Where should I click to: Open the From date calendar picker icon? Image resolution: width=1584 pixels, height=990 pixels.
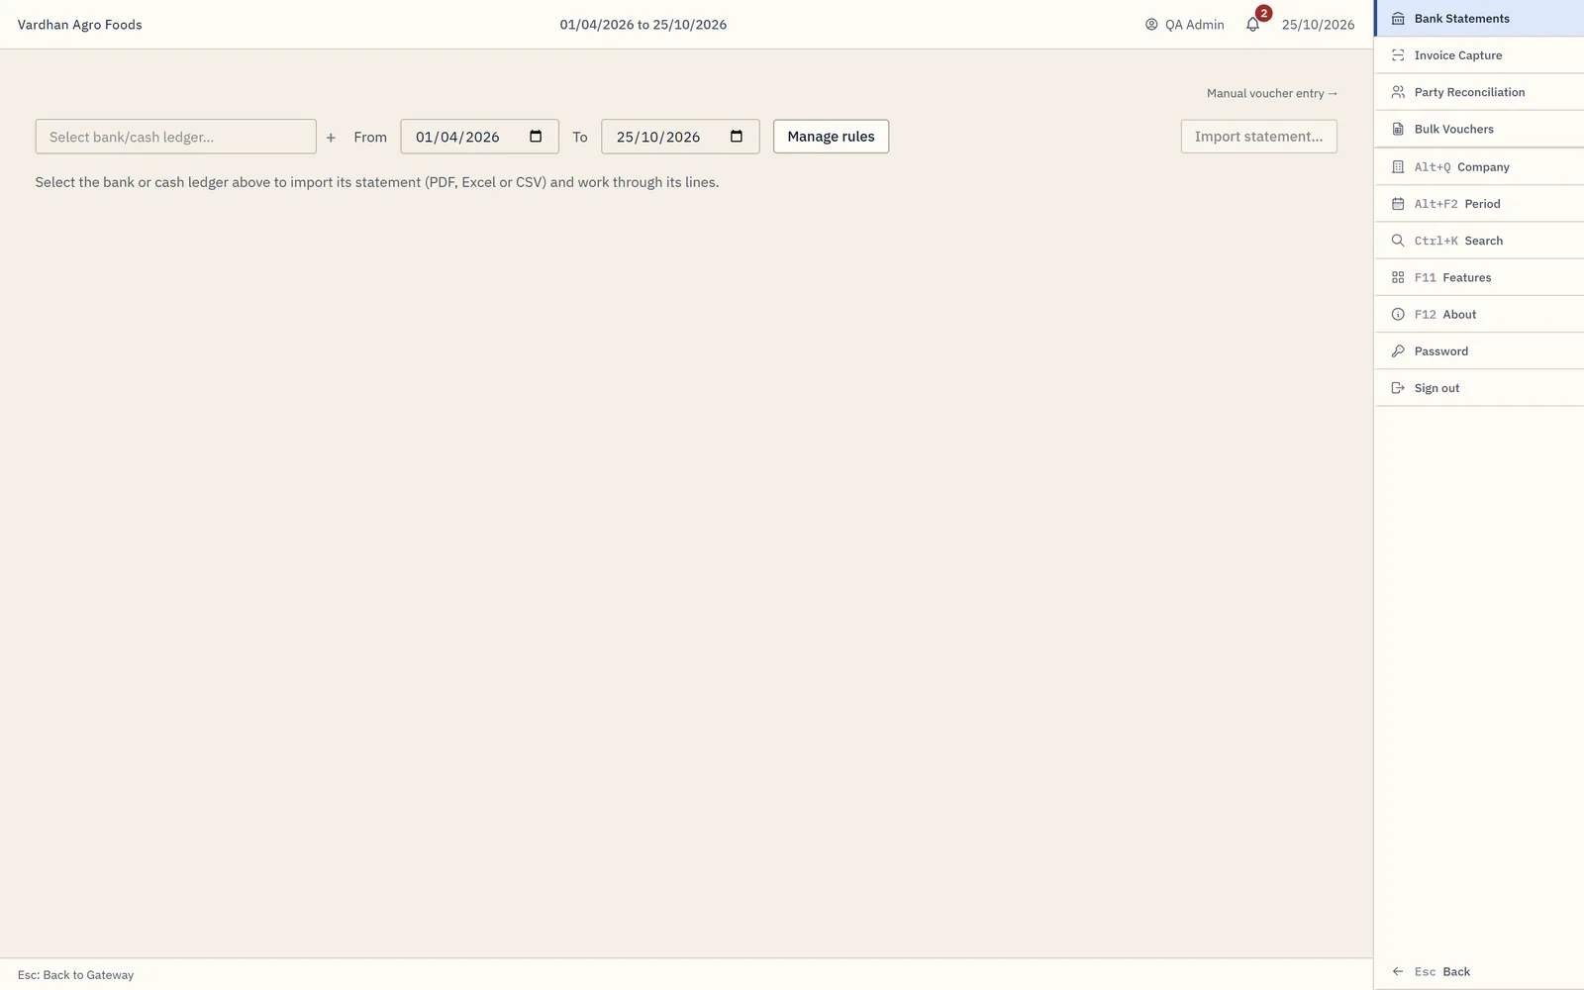pos(536,137)
